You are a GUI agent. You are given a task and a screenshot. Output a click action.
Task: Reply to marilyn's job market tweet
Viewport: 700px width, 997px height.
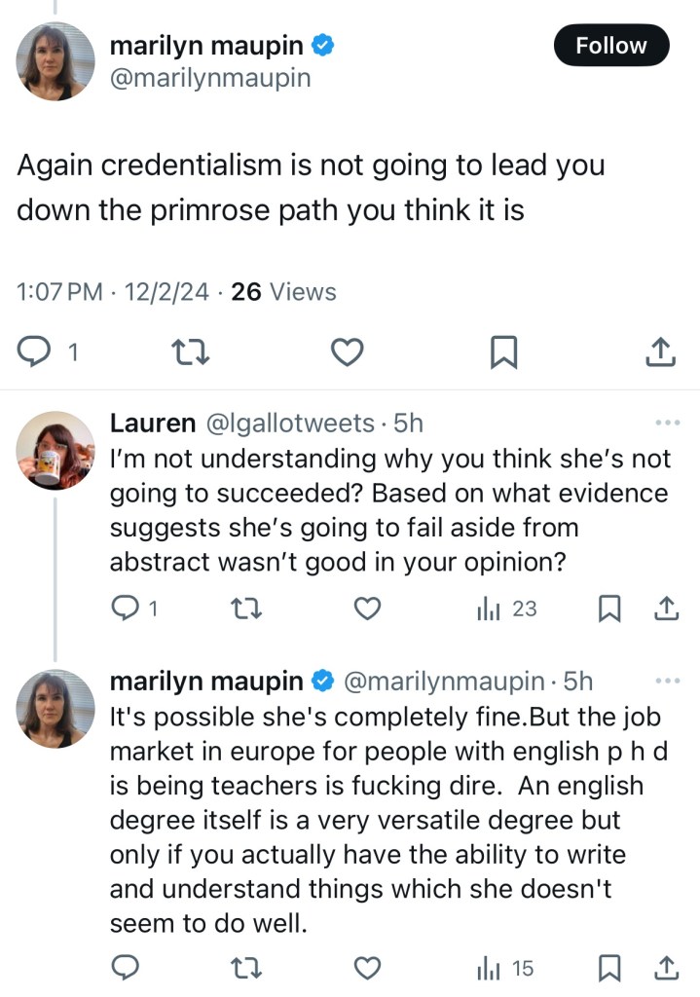(126, 968)
